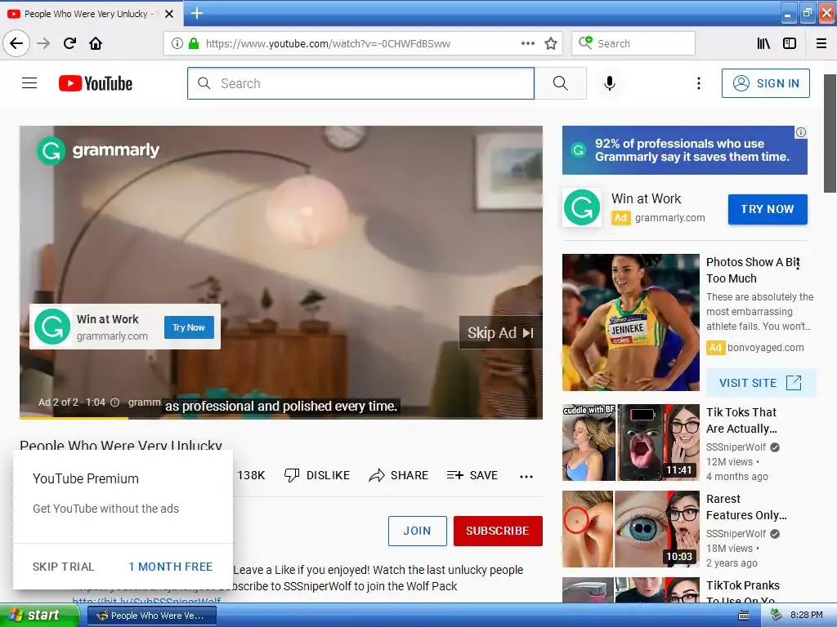Open more actions ellipsis next to SAVE
The height and width of the screenshot is (627, 837).
click(526, 477)
